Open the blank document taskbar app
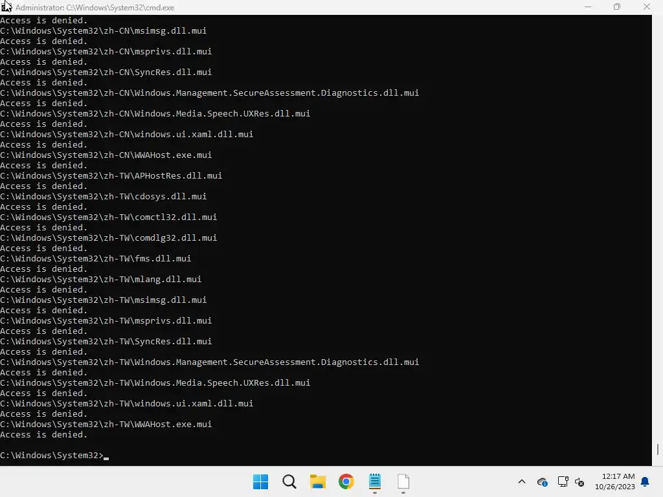This screenshot has width=663, height=497. pos(403,481)
